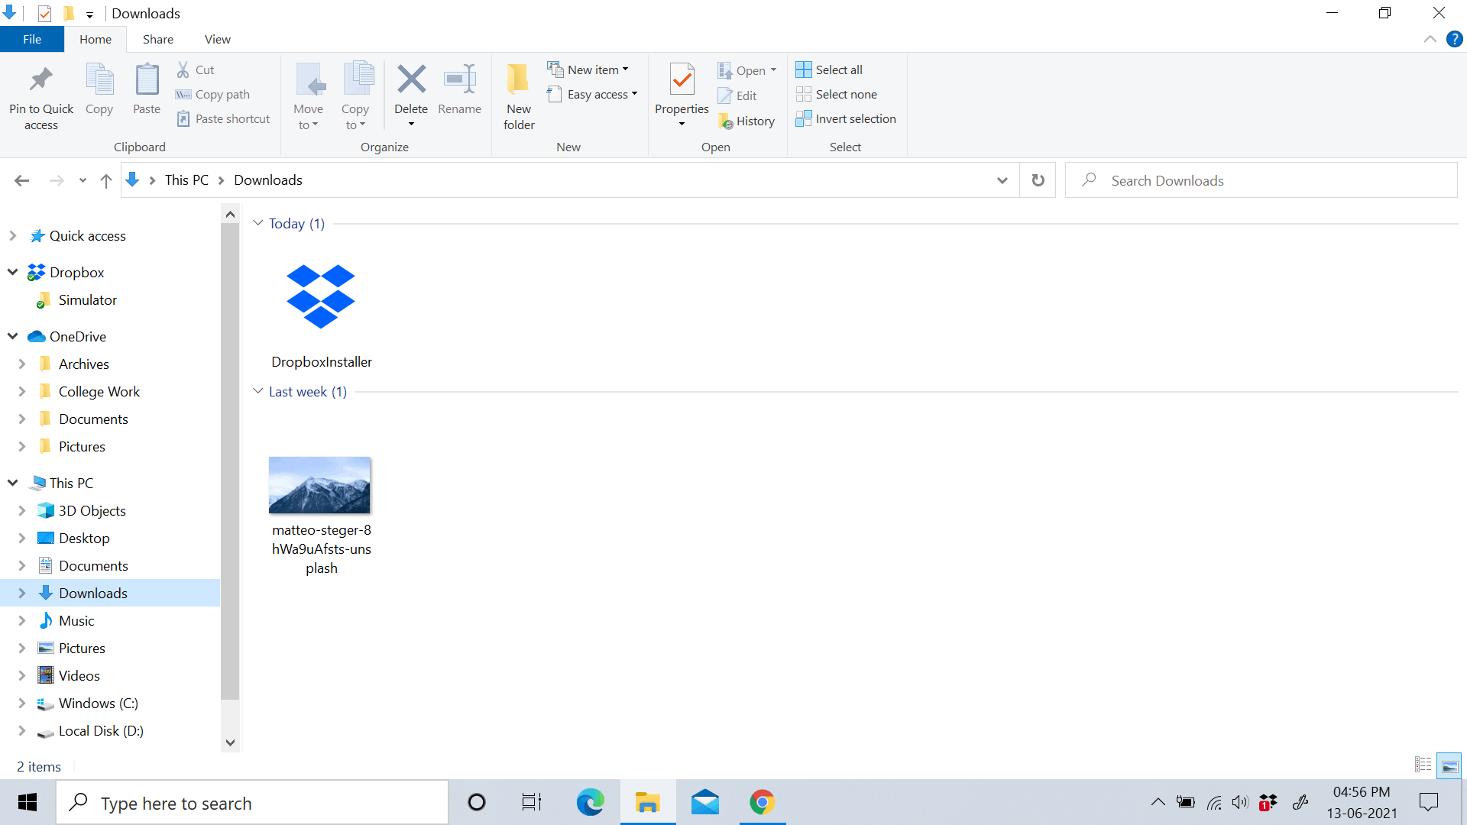Select the matteo-steger mountain image file

(x=322, y=515)
